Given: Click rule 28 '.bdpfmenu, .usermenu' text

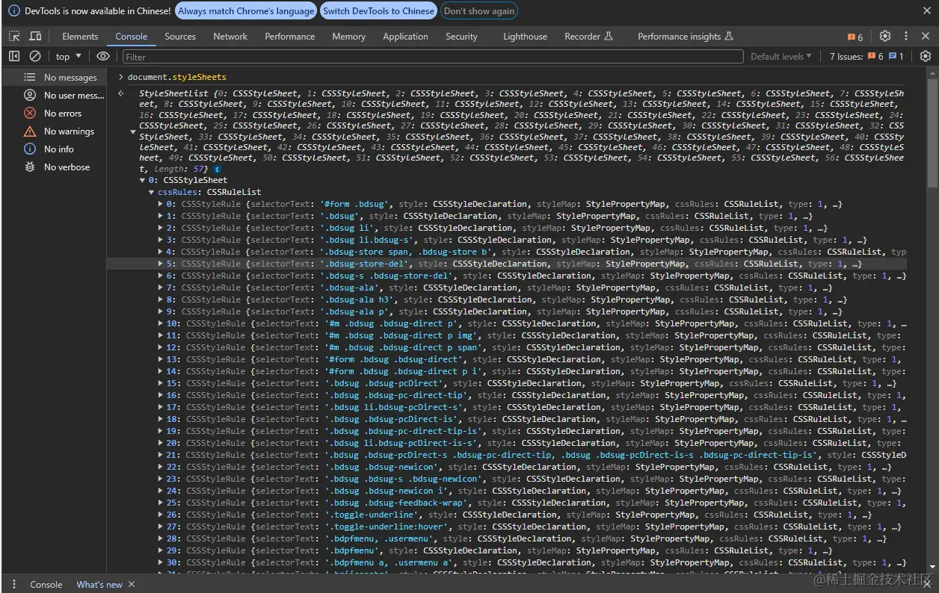Looking at the screenshot, I should coord(382,538).
